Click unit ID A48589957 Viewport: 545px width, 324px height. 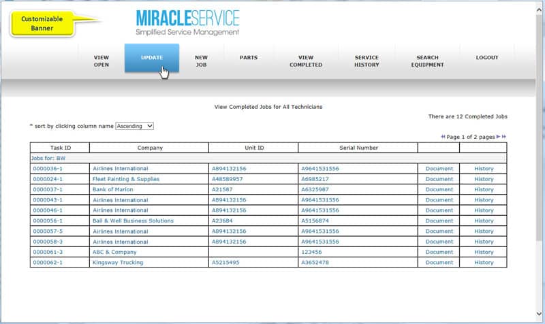pyautogui.click(x=228, y=179)
